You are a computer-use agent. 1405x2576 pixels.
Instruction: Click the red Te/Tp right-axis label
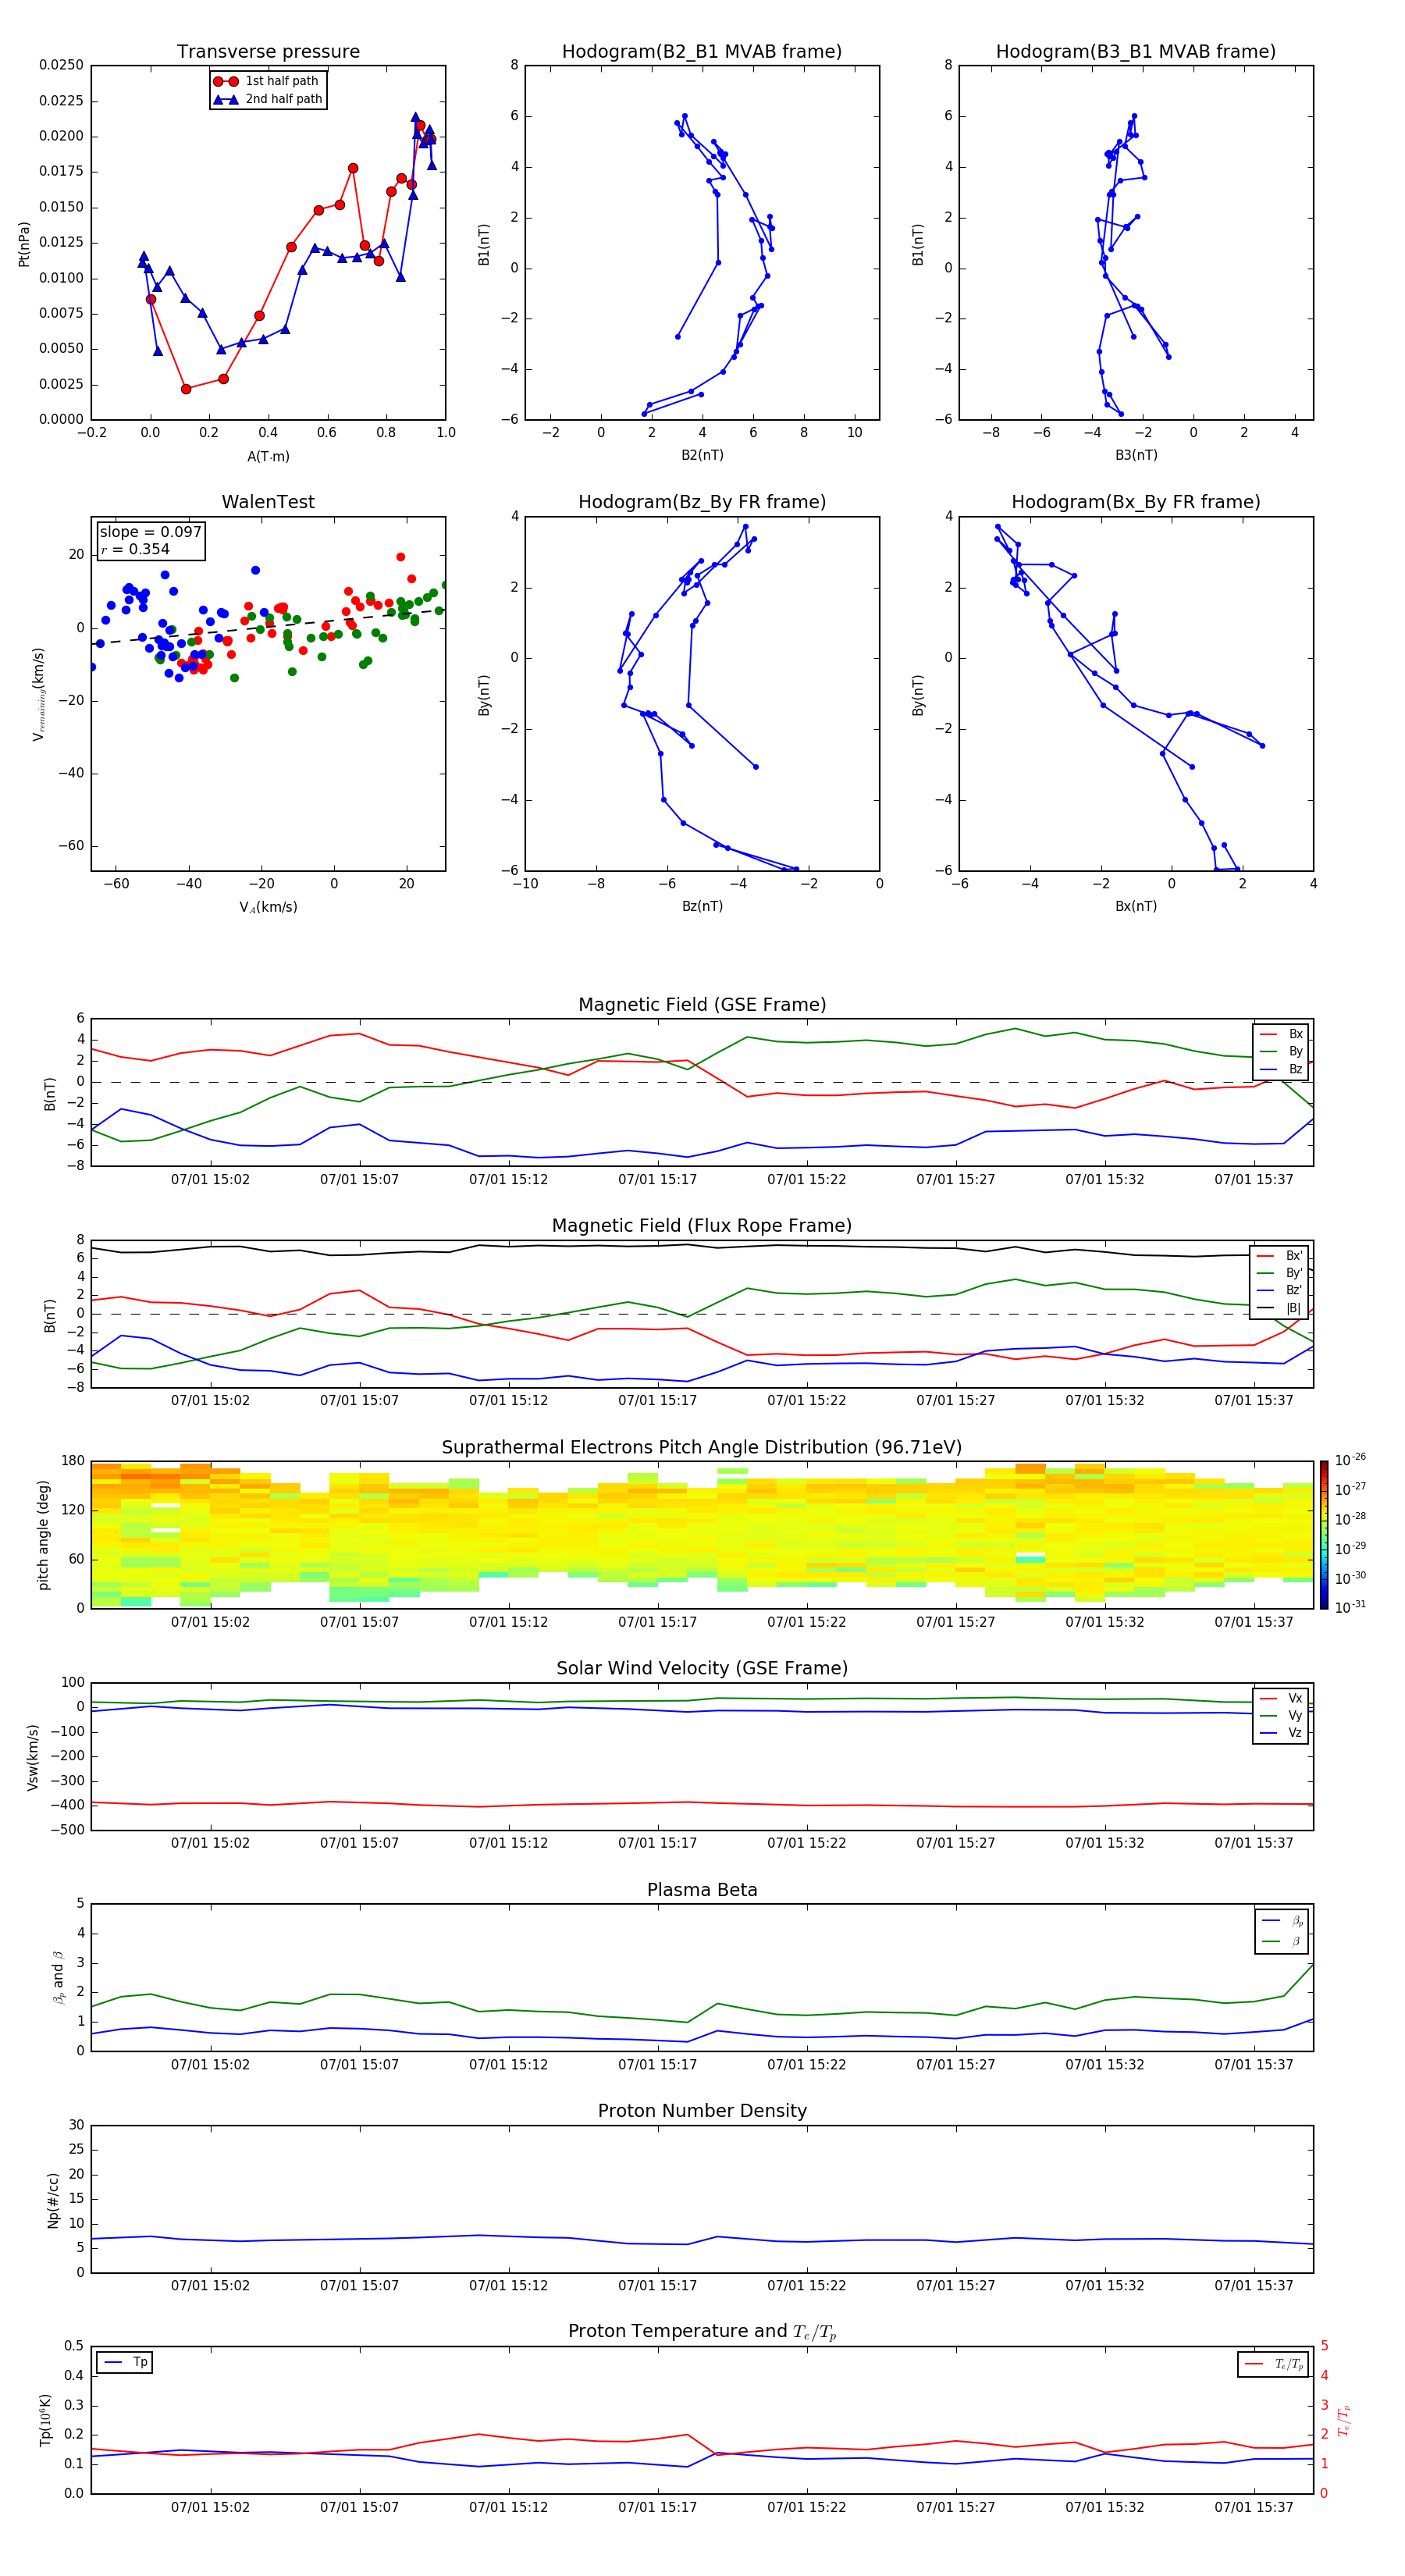(x=1344, y=2421)
